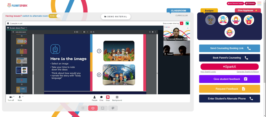The image size is (266, 117).
Task: Open the PDF viewer more options menu
Action: click(x=155, y=32)
